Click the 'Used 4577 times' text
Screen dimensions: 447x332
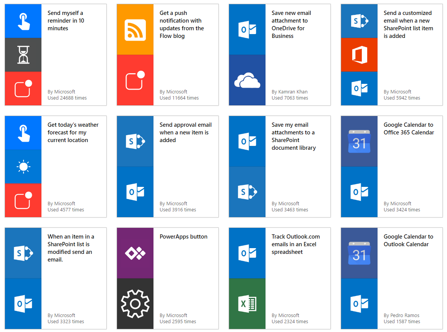point(66,210)
